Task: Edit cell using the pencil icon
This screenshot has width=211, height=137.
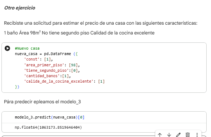Action: 178,134
